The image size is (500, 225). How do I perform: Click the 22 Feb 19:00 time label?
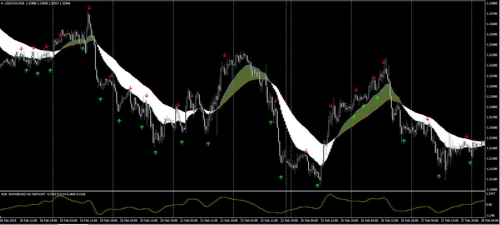pos(289,221)
